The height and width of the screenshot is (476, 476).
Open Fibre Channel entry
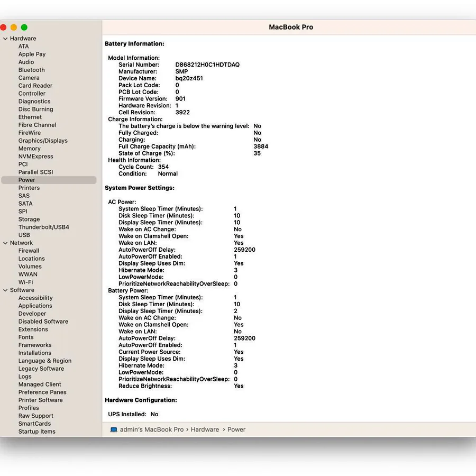[x=37, y=125]
